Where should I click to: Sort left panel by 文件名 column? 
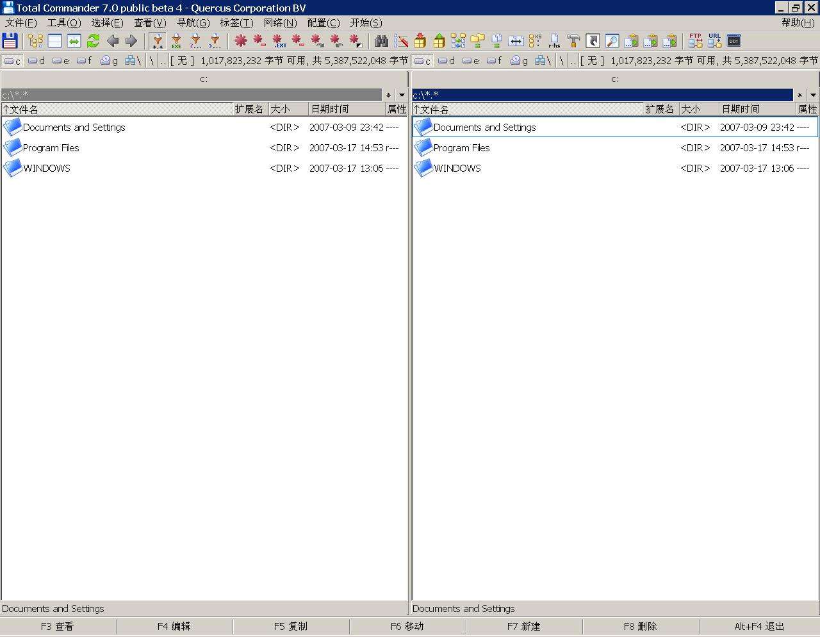[x=117, y=110]
